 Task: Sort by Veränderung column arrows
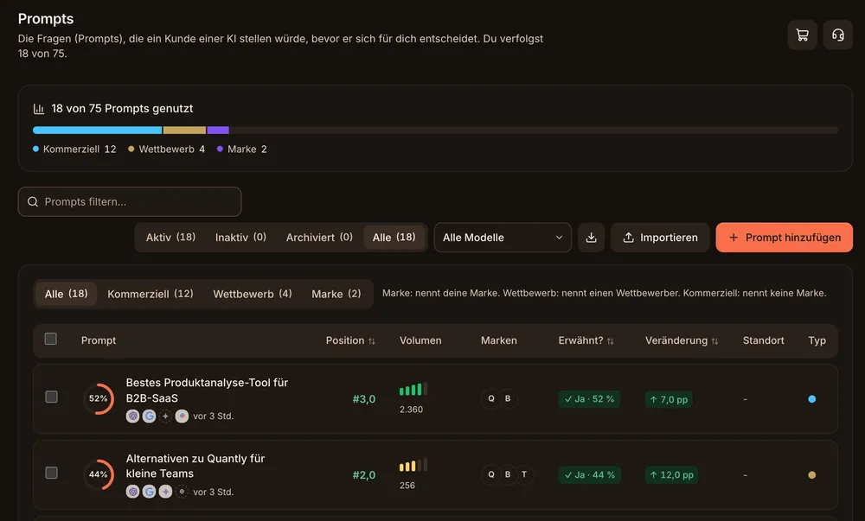tap(714, 341)
